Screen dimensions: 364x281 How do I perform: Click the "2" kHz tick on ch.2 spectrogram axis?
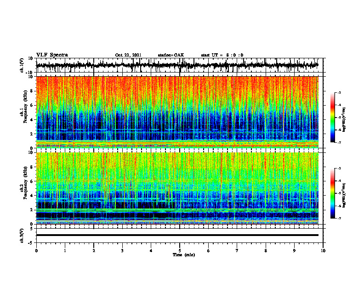(x=32, y=210)
